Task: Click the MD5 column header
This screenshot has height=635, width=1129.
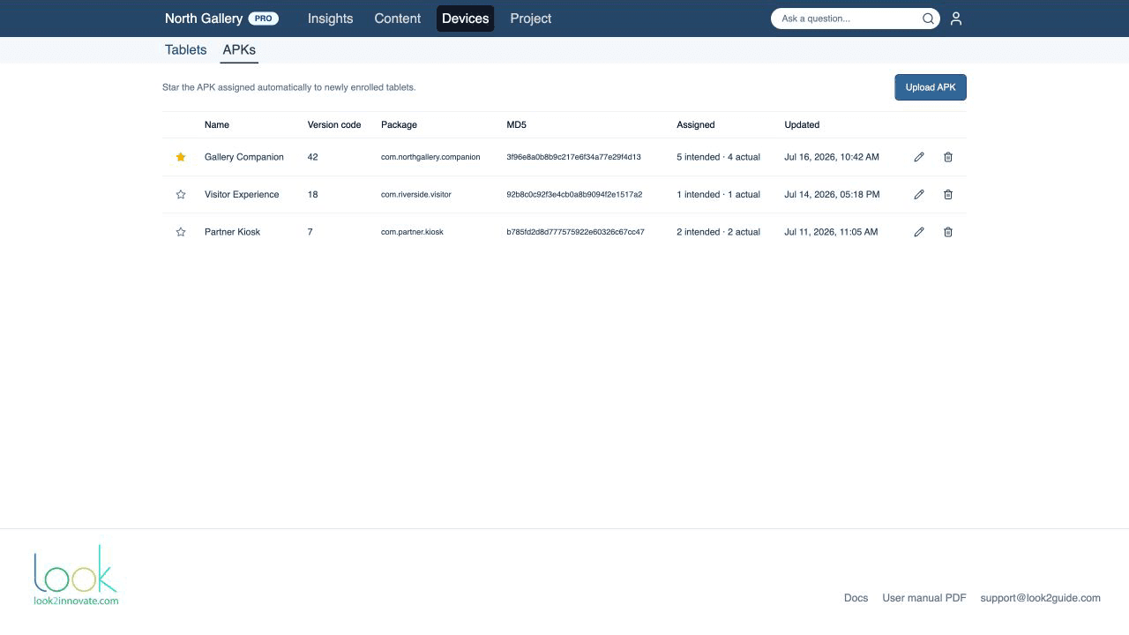Action: tap(516, 125)
